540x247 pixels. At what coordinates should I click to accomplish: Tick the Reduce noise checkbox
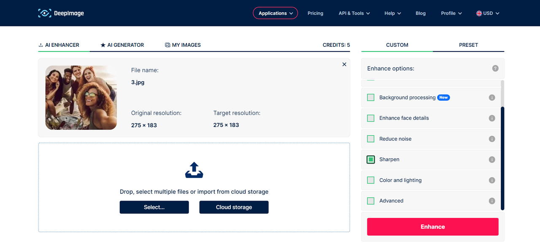tap(371, 139)
